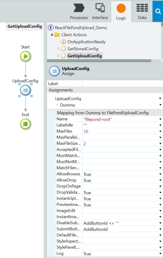The height and width of the screenshot is (258, 163).
Task: Open the InstantIma... dropdown arrow
Action: click(x=160, y=217)
